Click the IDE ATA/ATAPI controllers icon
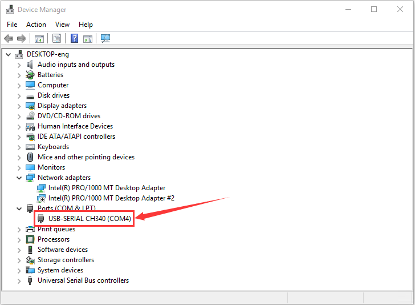 (30, 137)
